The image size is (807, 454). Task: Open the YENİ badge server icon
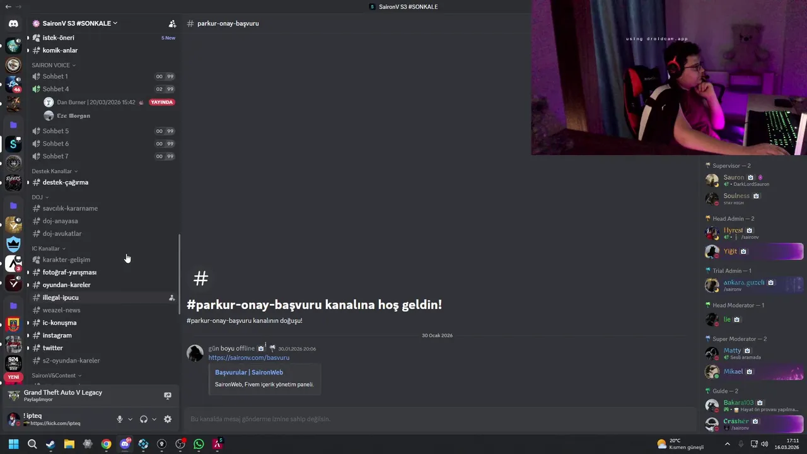coord(13,377)
